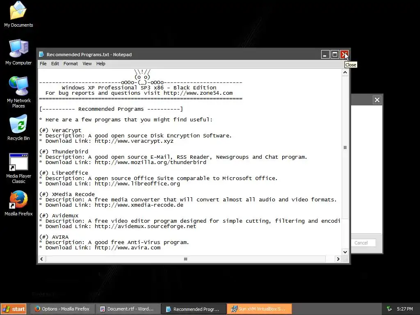
Task: Click Recommended Programs taskbar button
Action: pos(194,309)
